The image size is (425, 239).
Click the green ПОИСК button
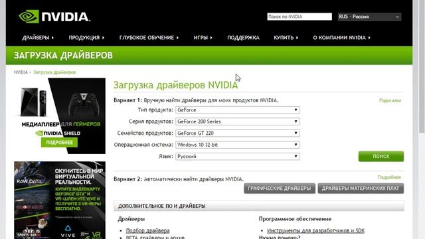[x=381, y=157]
